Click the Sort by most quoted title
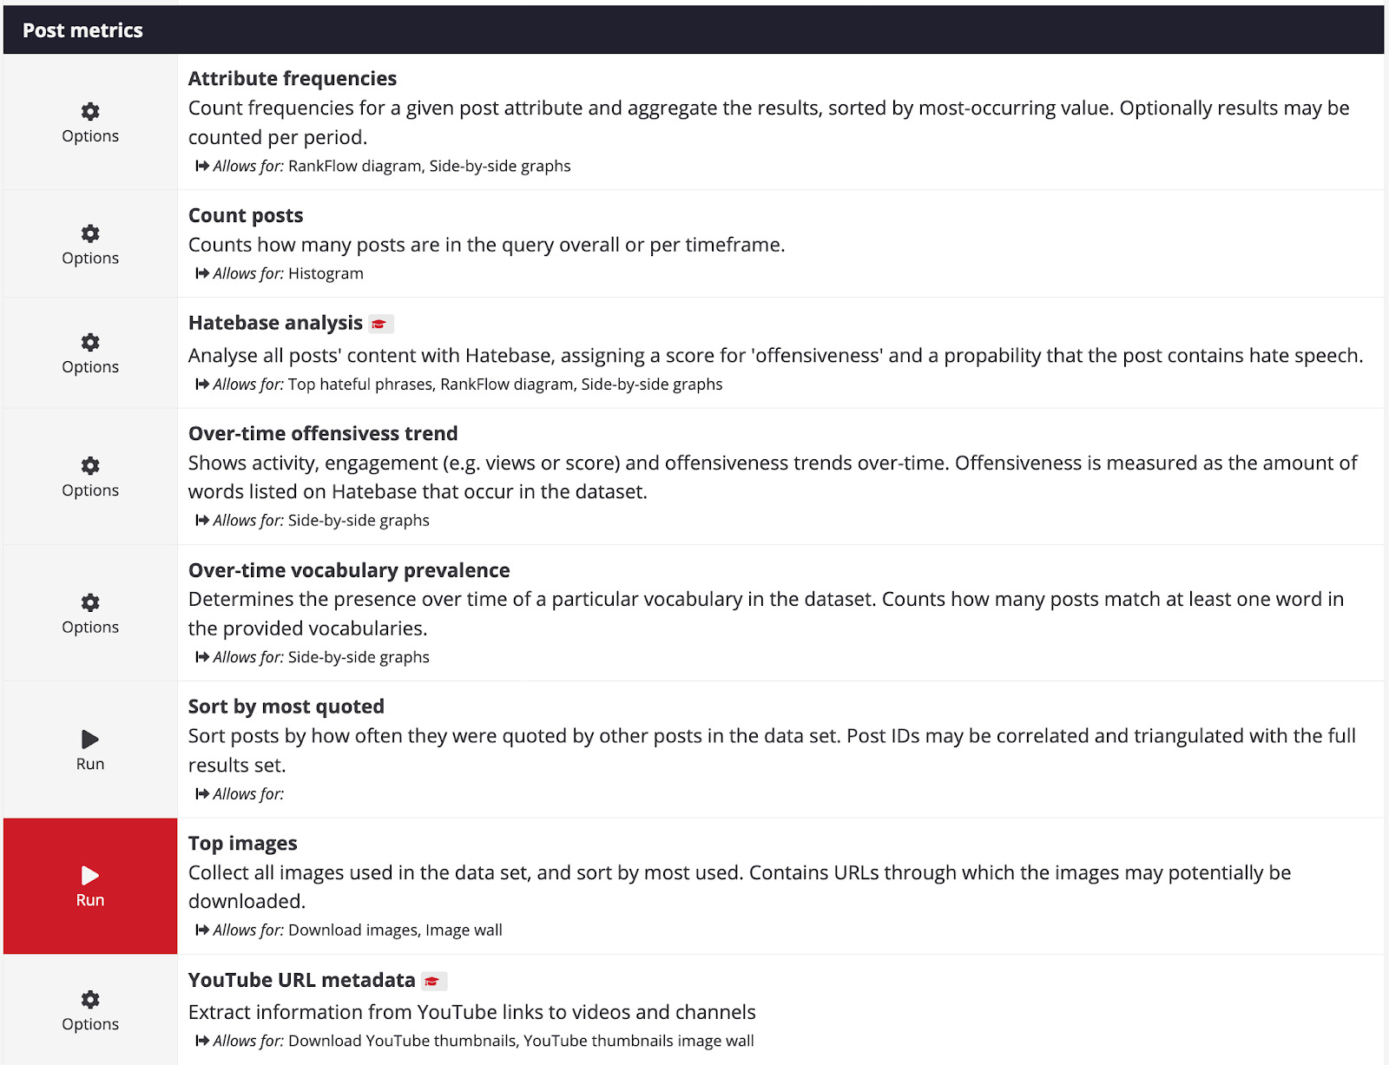The width and height of the screenshot is (1389, 1065). point(286,707)
